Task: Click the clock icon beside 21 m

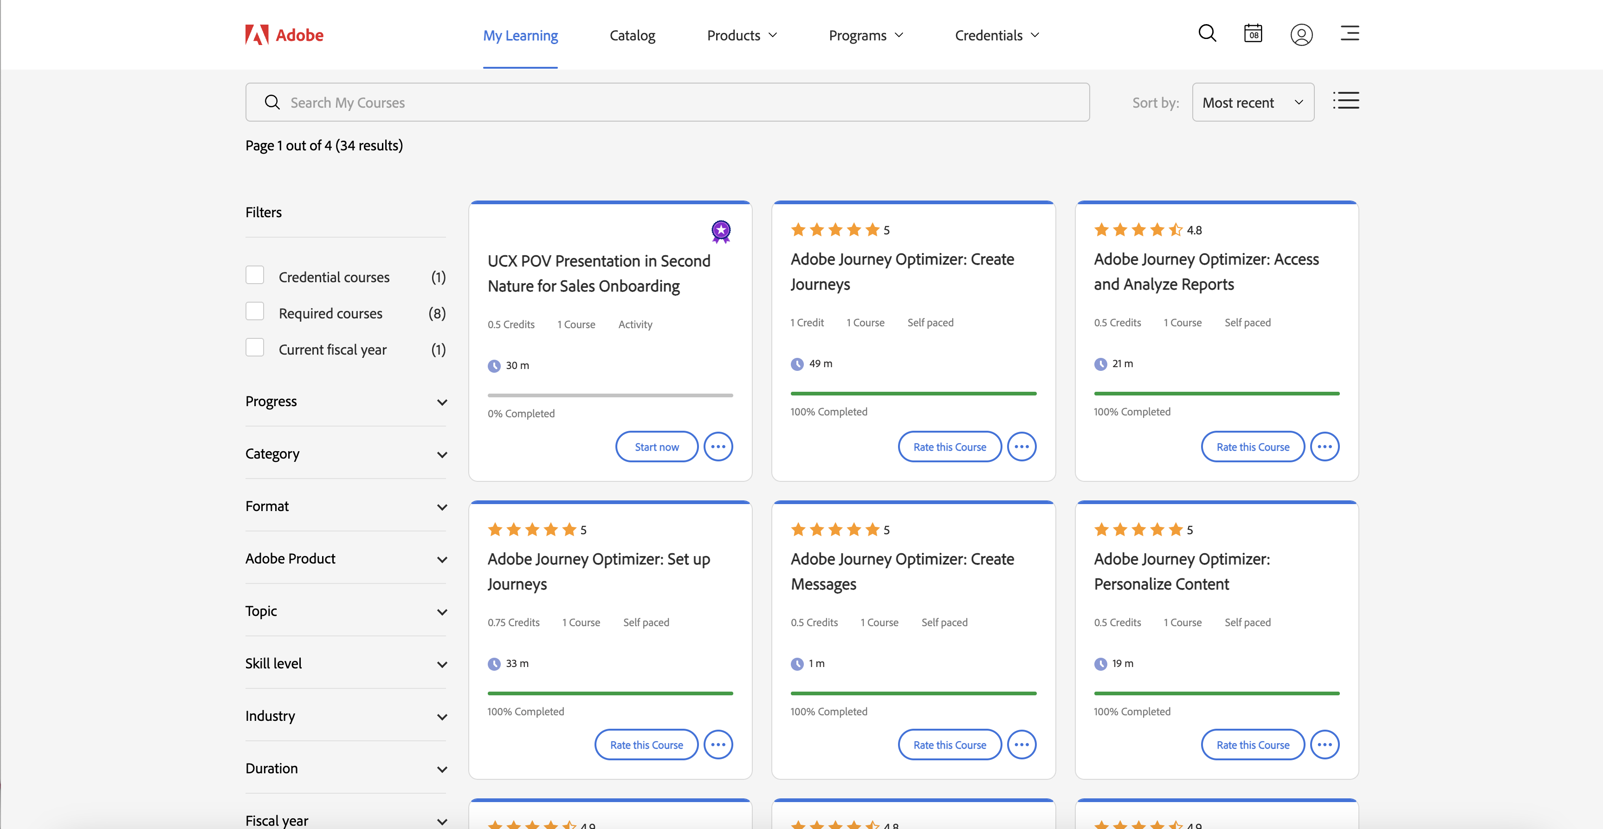Action: pyautogui.click(x=1100, y=364)
